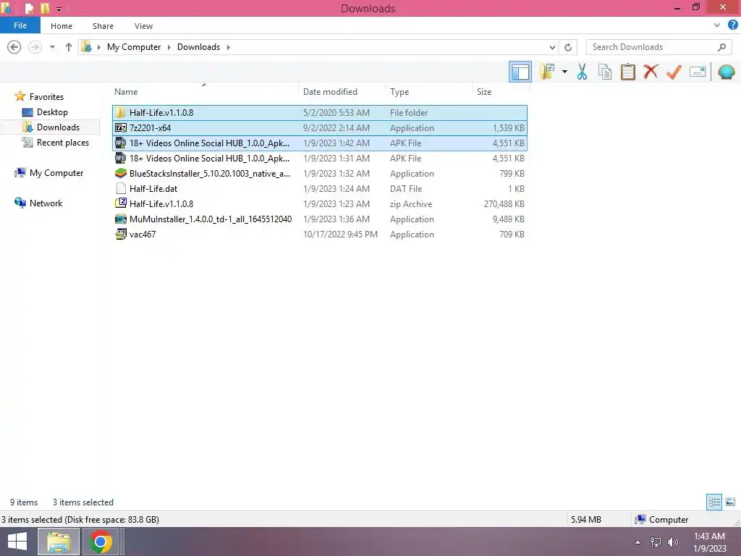Select the Half-Life.v1.1.0.8 zip Archive
Viewport: 741px width, 556px height.
(x=319, y=203)
